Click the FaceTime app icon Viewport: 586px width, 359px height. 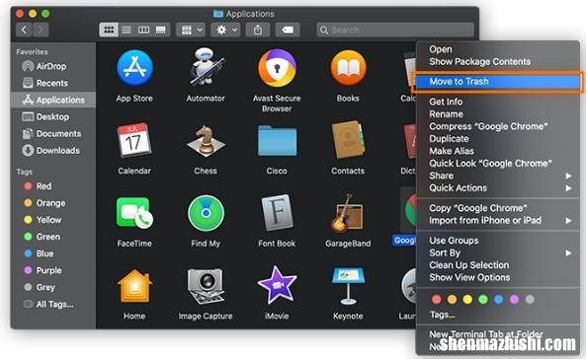(x=134, y=213)
